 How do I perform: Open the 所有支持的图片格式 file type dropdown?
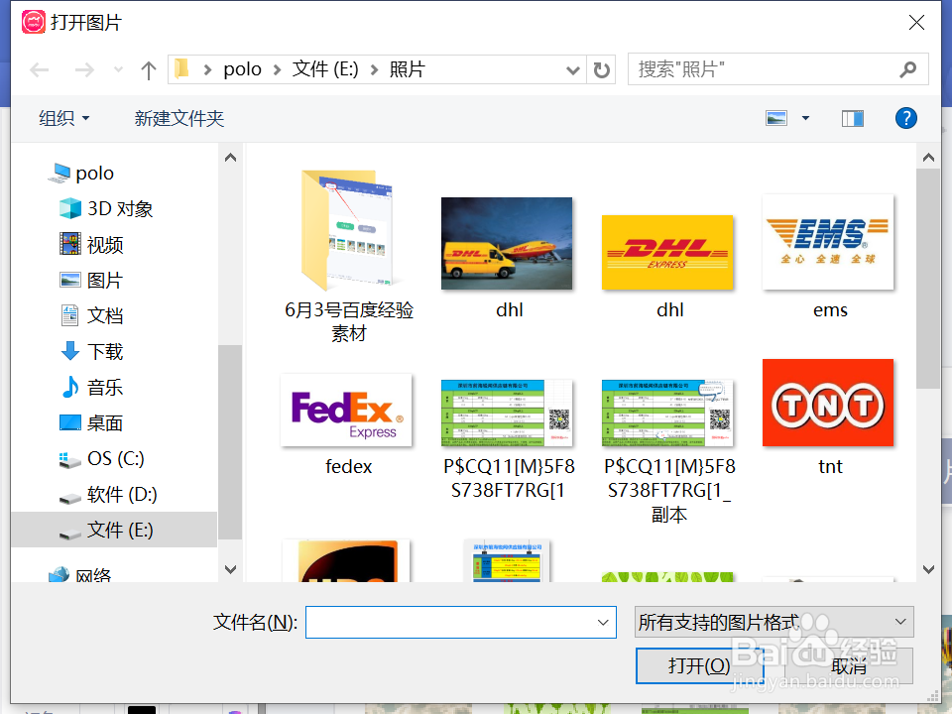(x=774, y=622)
